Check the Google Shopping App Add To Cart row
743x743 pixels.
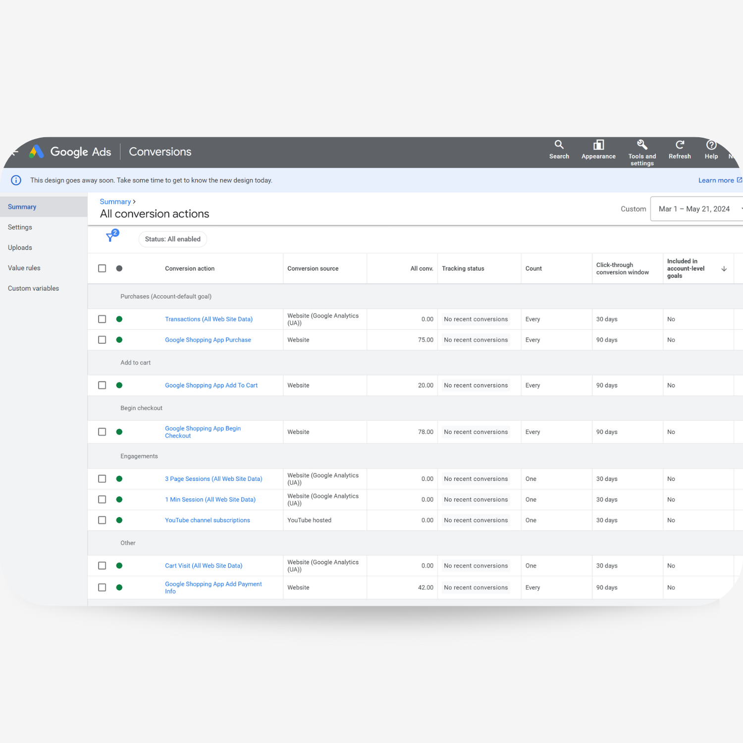102,385
